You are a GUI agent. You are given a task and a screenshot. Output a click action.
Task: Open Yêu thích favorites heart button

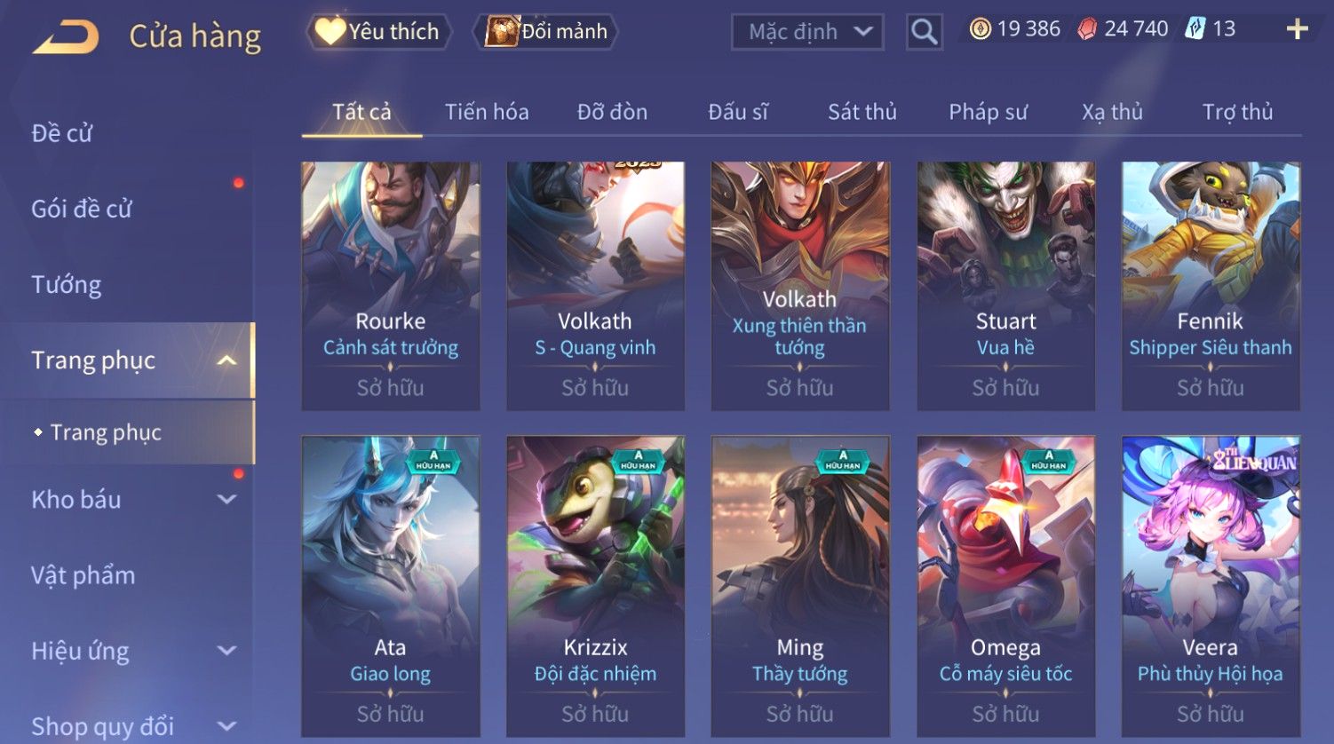[378, 32]
